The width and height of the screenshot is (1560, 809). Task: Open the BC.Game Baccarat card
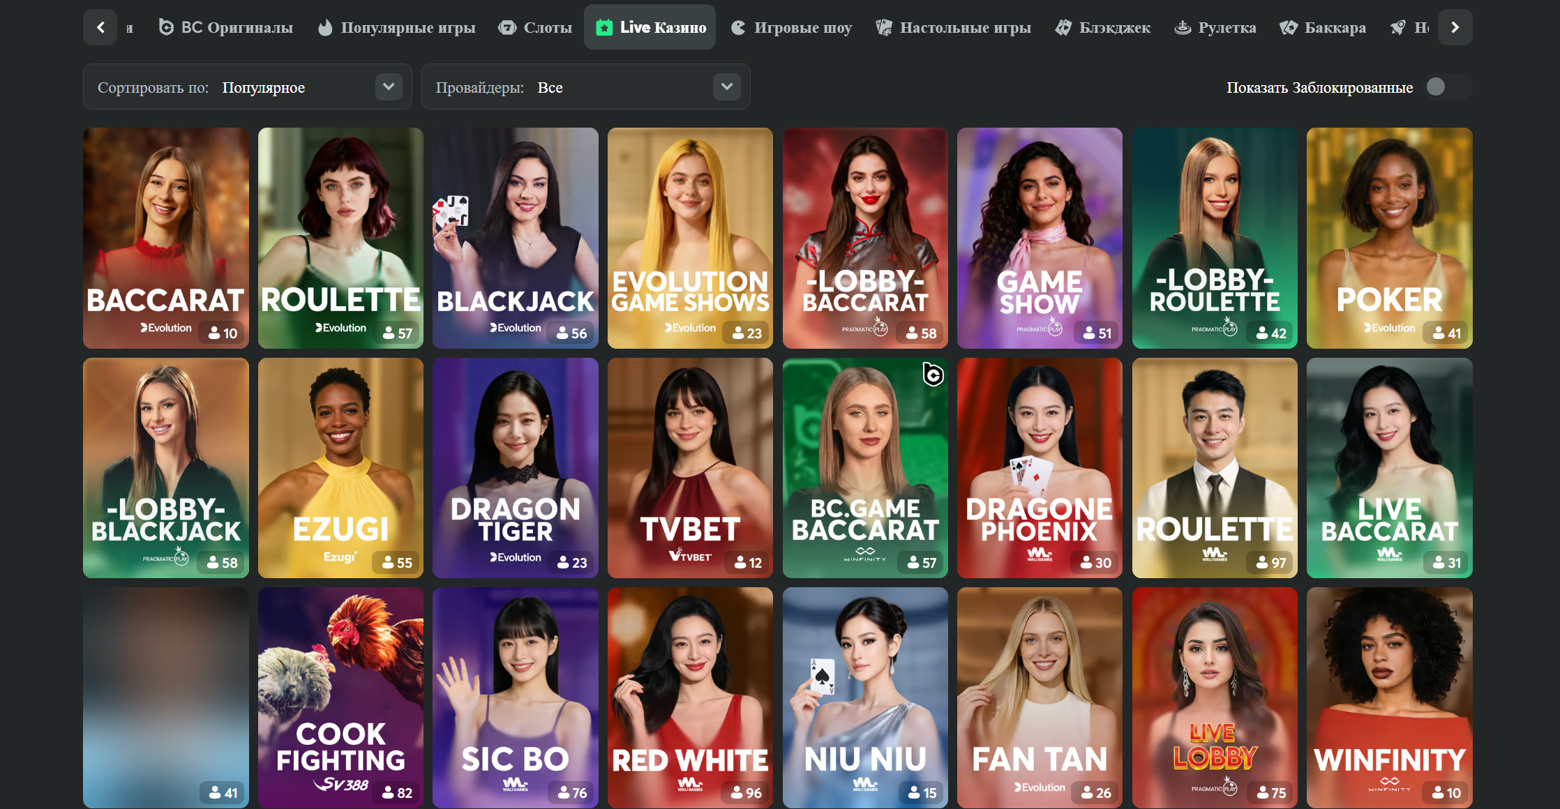pos(865,468)
